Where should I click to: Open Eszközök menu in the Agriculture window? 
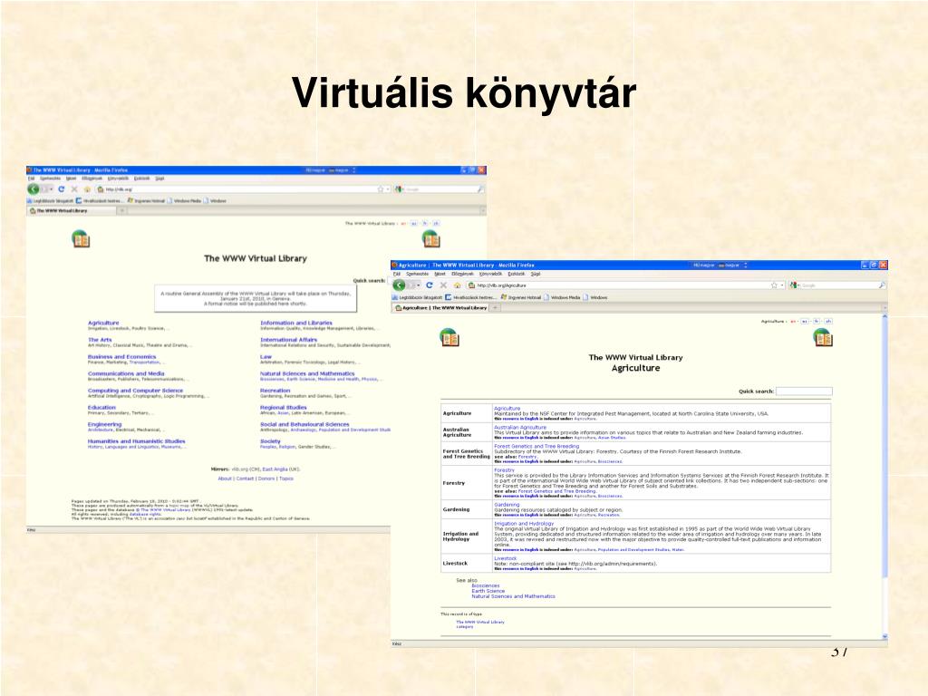tap(517, 274)
